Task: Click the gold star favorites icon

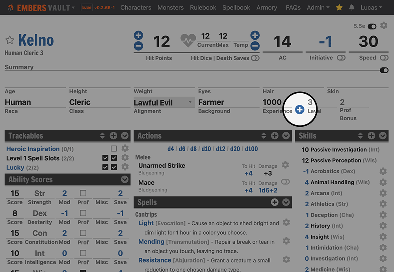Action: pyautogui.click(x=339, y=7)
